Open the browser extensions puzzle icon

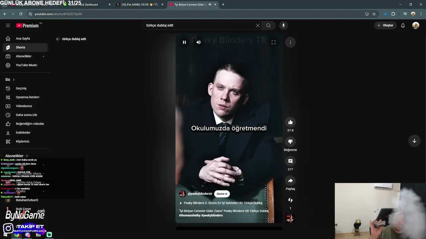coord(393,14)
